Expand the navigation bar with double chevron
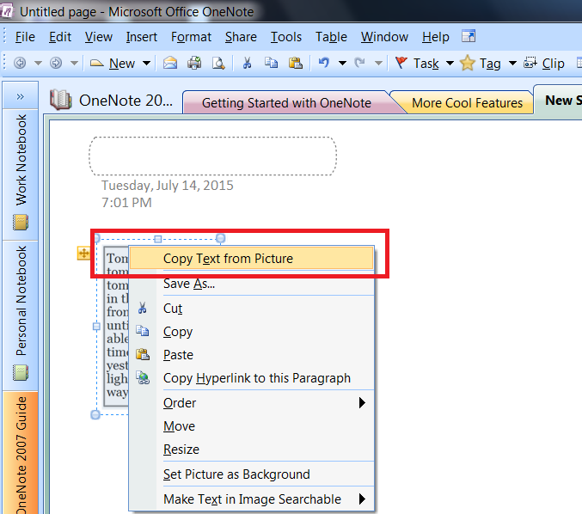582x514 pixels. (x=21, y=97)
